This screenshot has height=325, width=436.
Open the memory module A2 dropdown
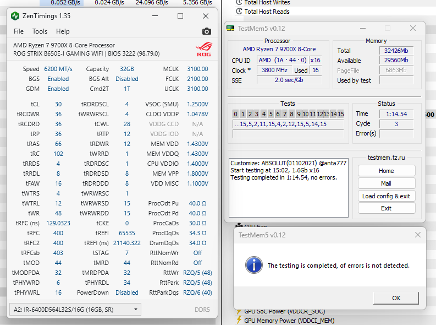tap(75, 310)
